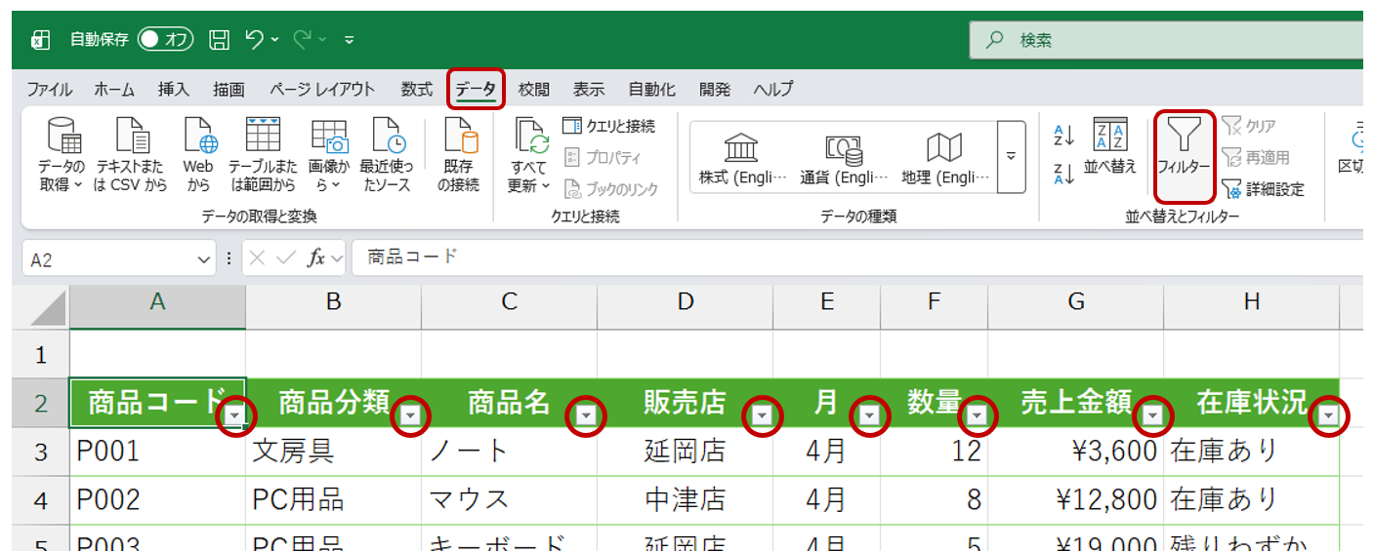Image resolution: width=1374 pixels, height=551 pixels.
Task: Click テキストまたは CSV から import icon
Action: tap(131, 154)
